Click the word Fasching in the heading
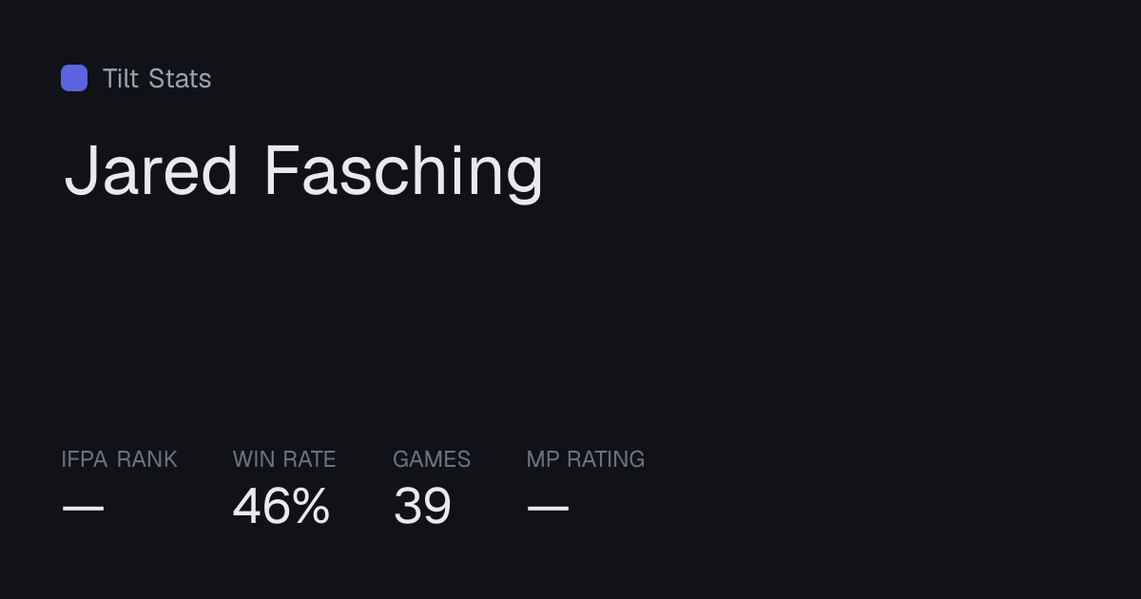This screenshot has height=599, width=1141. (403, 173)
